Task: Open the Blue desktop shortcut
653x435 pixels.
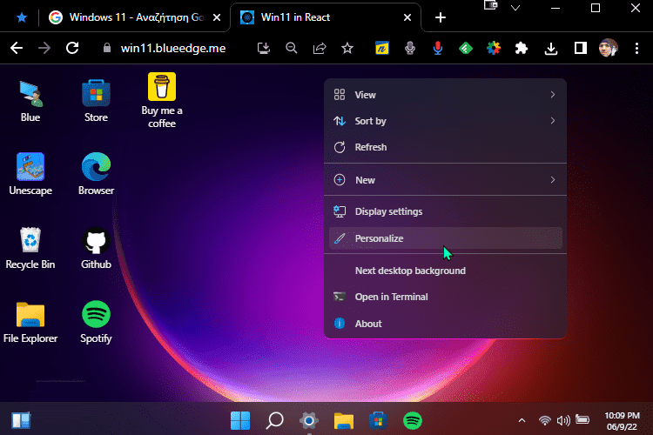Action: [x=30, y=101]
